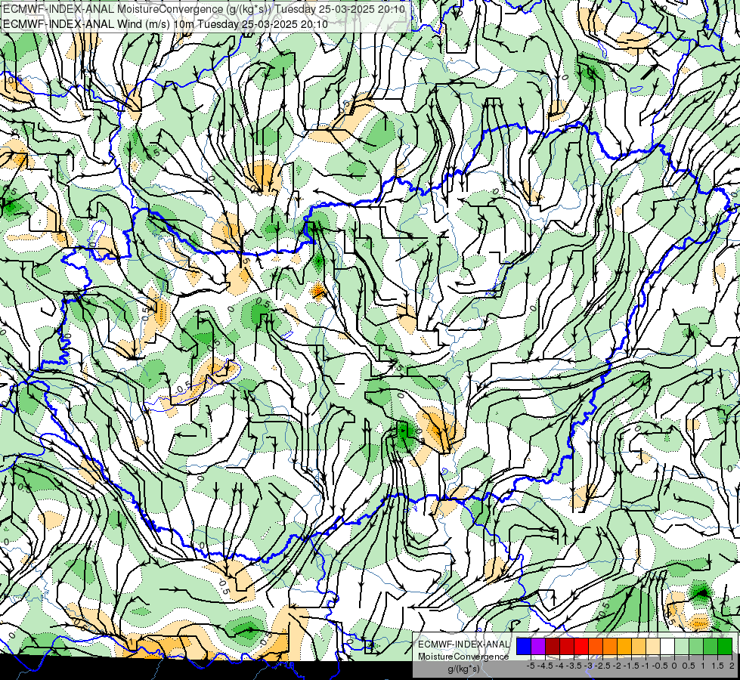The height and width of the screenshot is (680, 740).
Task: Click the -4.5 tick label in legend
Action: pyautogui.click(x=545, y=666)
